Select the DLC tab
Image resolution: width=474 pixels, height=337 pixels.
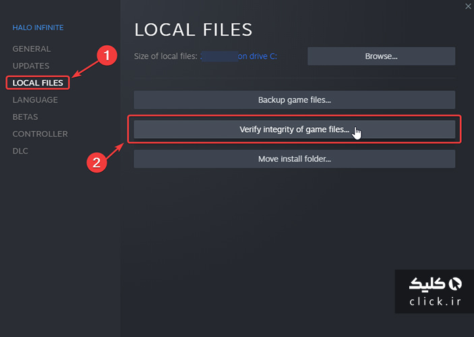[x=20, y=151]
